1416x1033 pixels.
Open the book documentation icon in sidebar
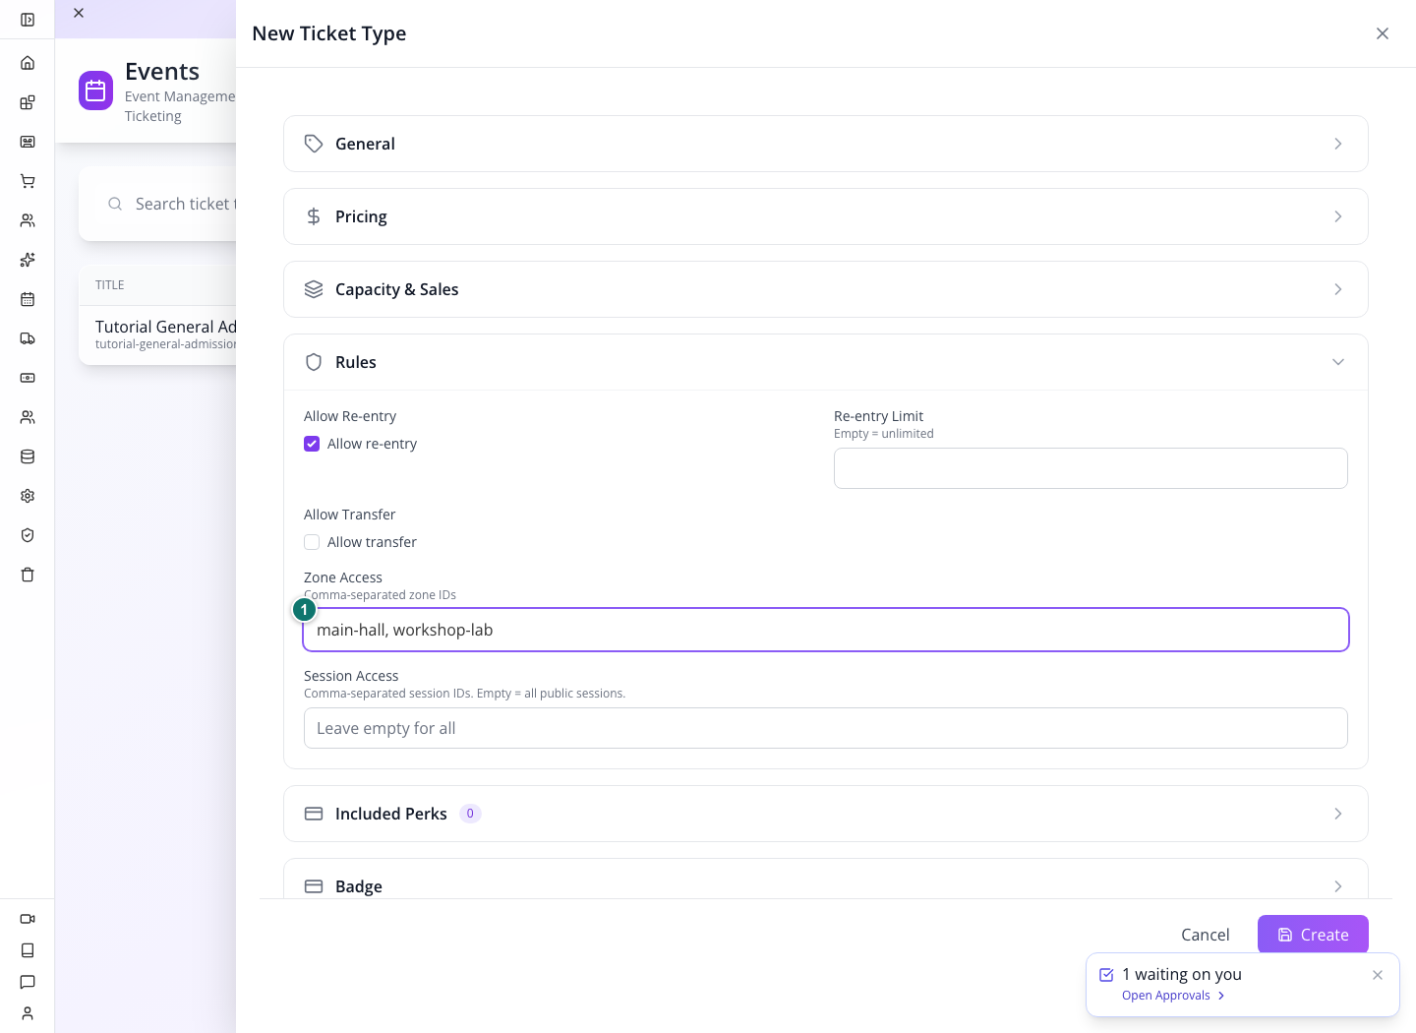pos(28,950)
